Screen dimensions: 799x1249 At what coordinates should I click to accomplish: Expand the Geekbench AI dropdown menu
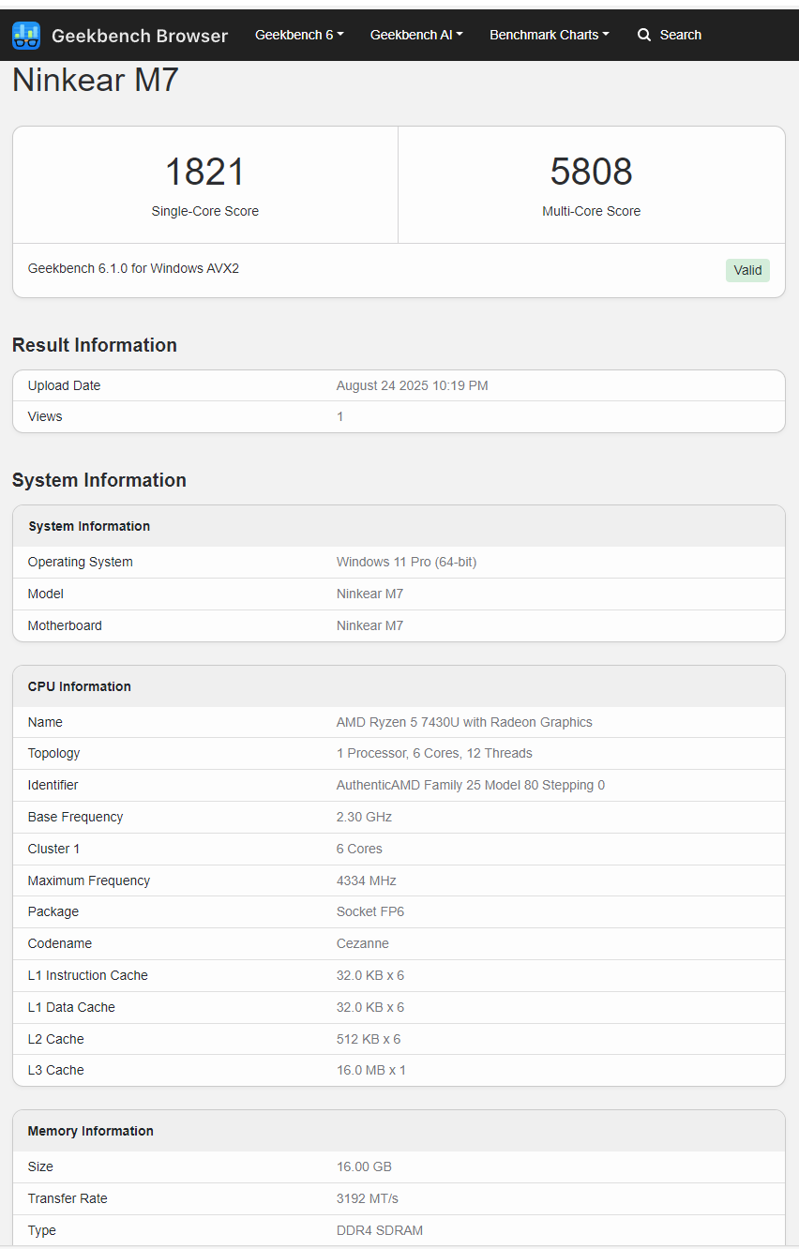pos(416,35)
